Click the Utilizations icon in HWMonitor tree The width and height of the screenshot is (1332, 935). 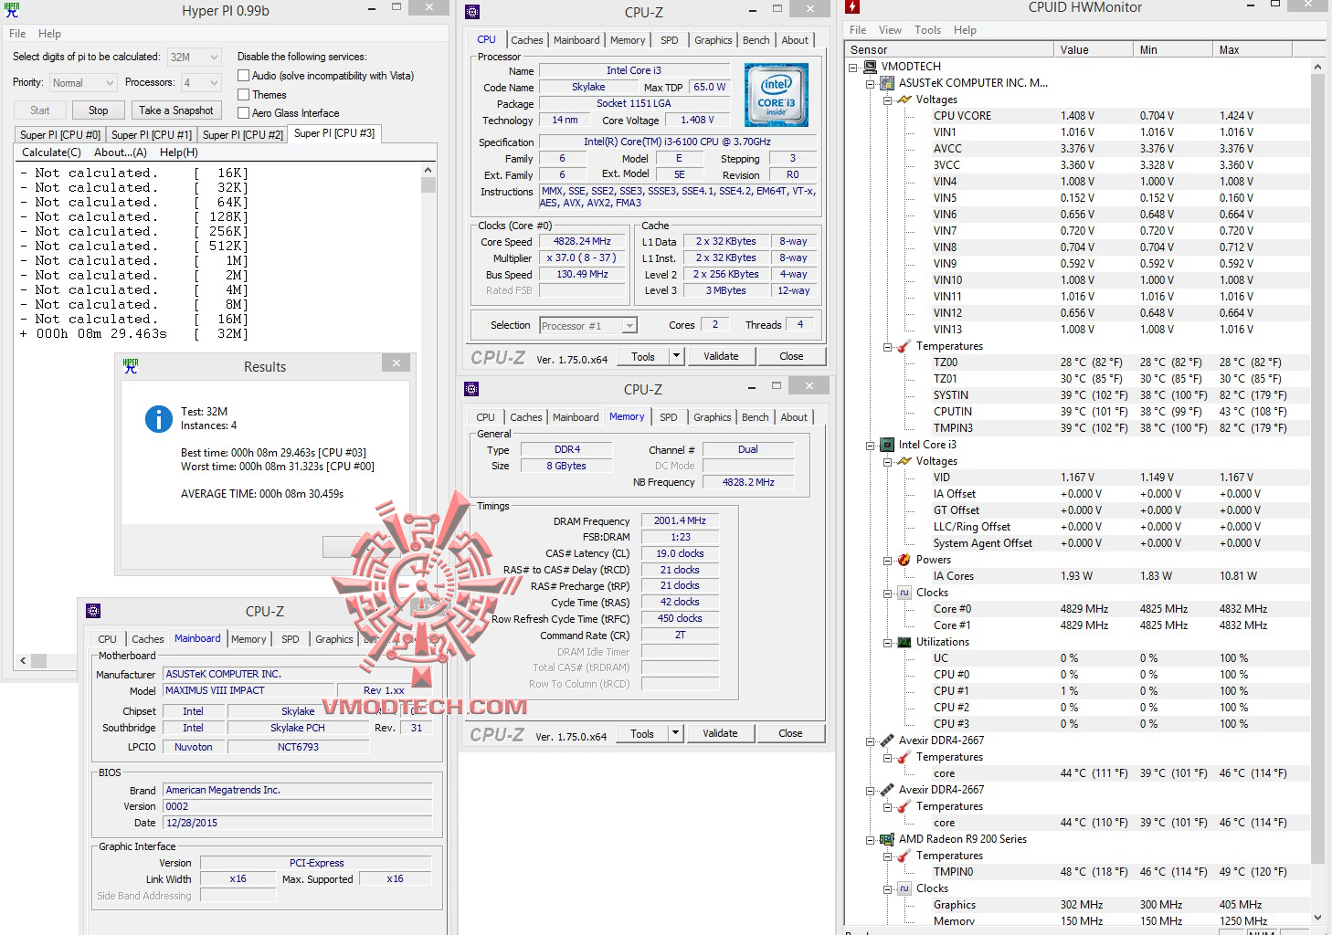coord(904,642)
